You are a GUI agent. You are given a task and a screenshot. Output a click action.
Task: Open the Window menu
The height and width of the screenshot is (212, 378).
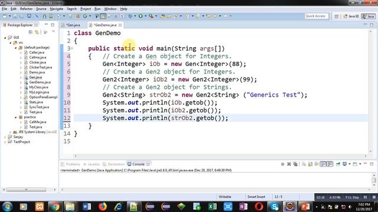click(x=110, y=9)
